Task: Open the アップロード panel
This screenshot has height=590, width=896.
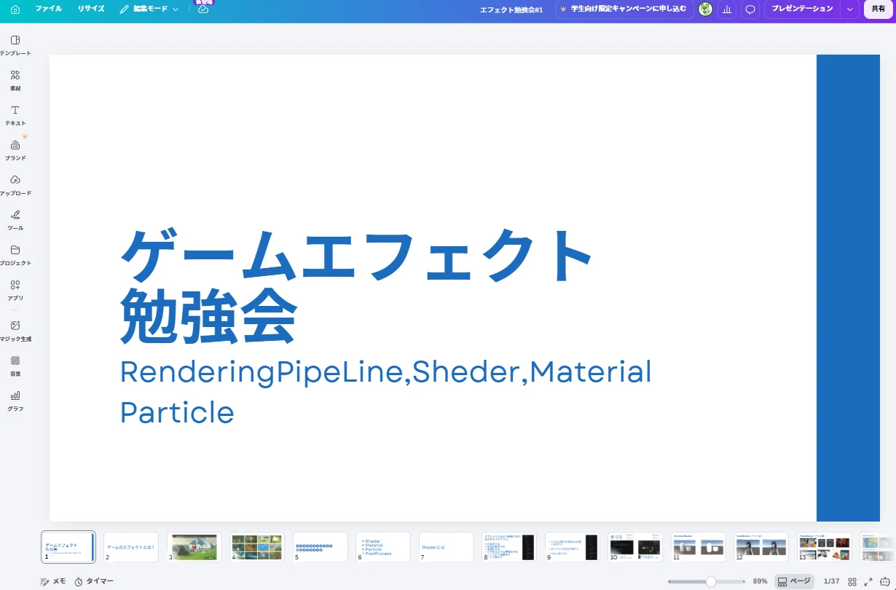Action: (x=15, y=185)
